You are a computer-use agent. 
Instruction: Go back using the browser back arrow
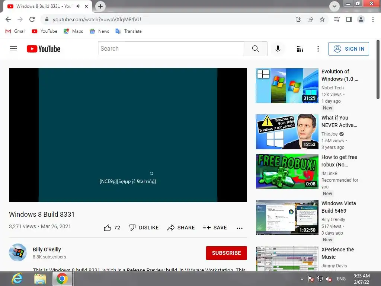coord(8,19)
